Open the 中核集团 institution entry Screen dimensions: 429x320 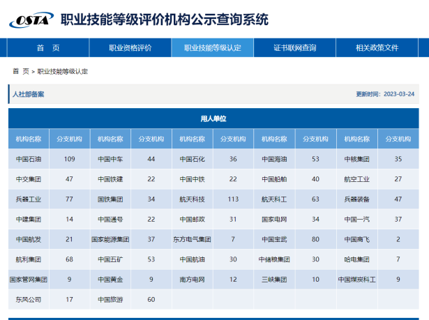coord(356,159)
